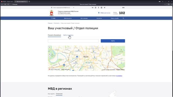
Task: Switch to the first browser tab МВД
Action: (7, 2)
